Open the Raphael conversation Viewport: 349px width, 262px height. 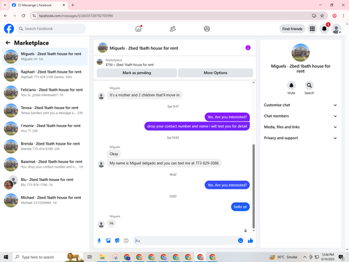(45, 74)
